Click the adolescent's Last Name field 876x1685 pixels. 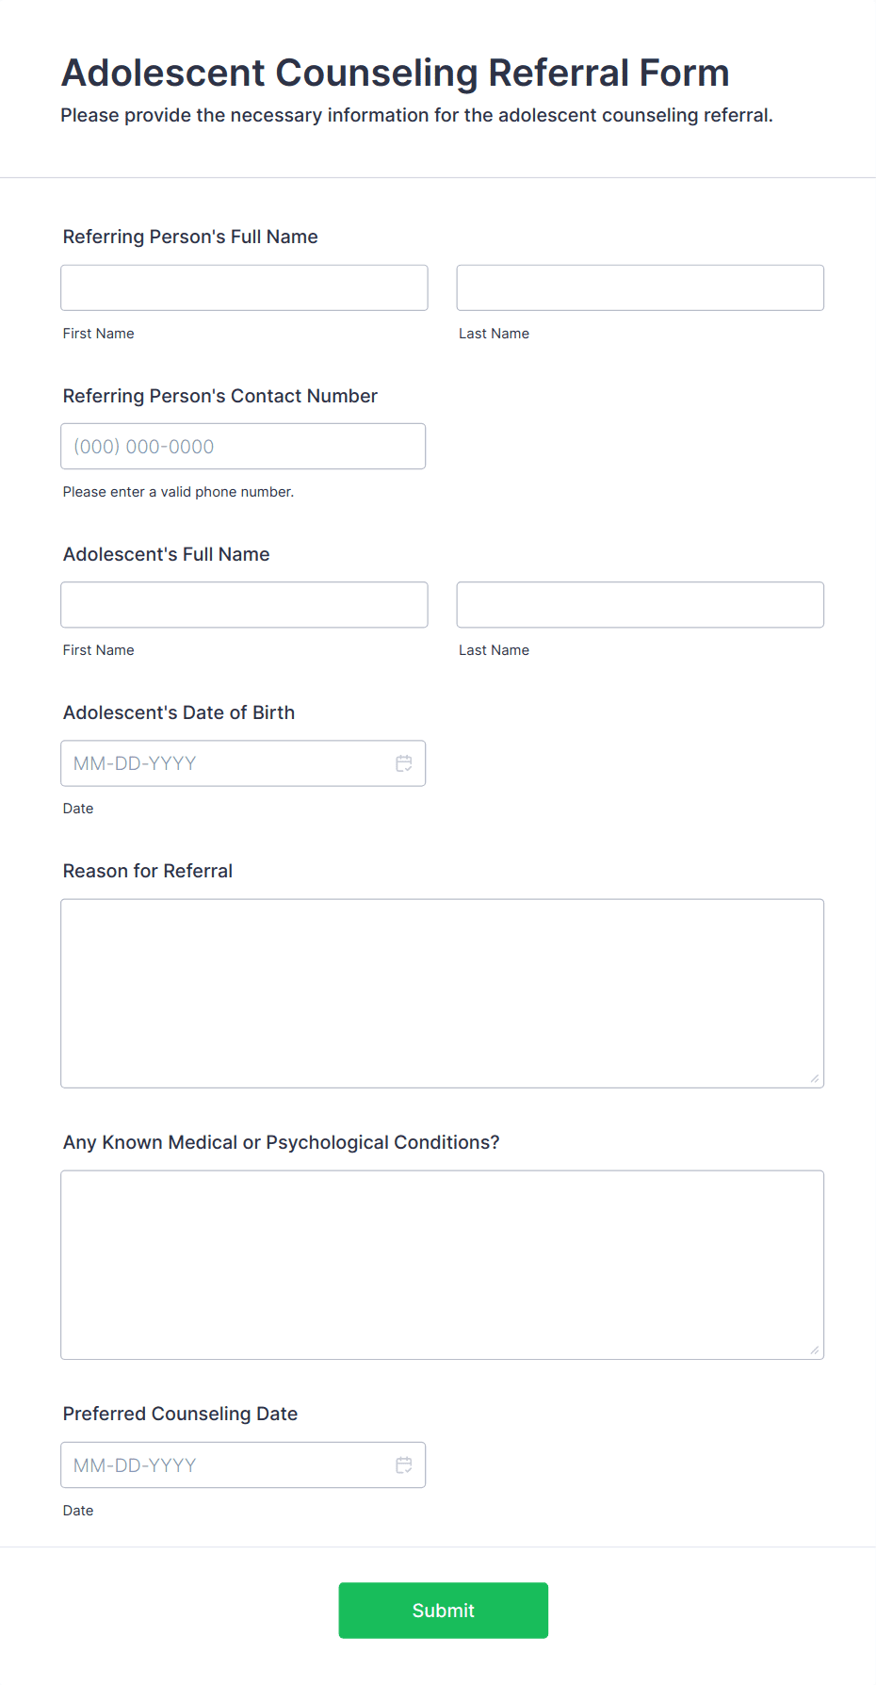pos(640,604)
